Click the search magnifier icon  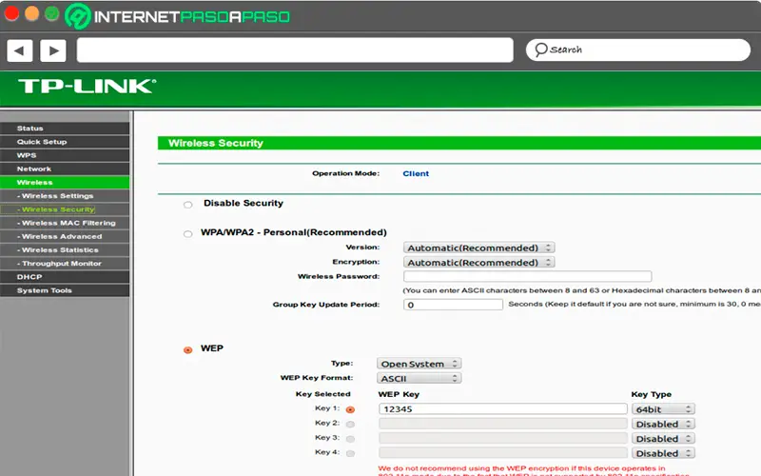540,50
